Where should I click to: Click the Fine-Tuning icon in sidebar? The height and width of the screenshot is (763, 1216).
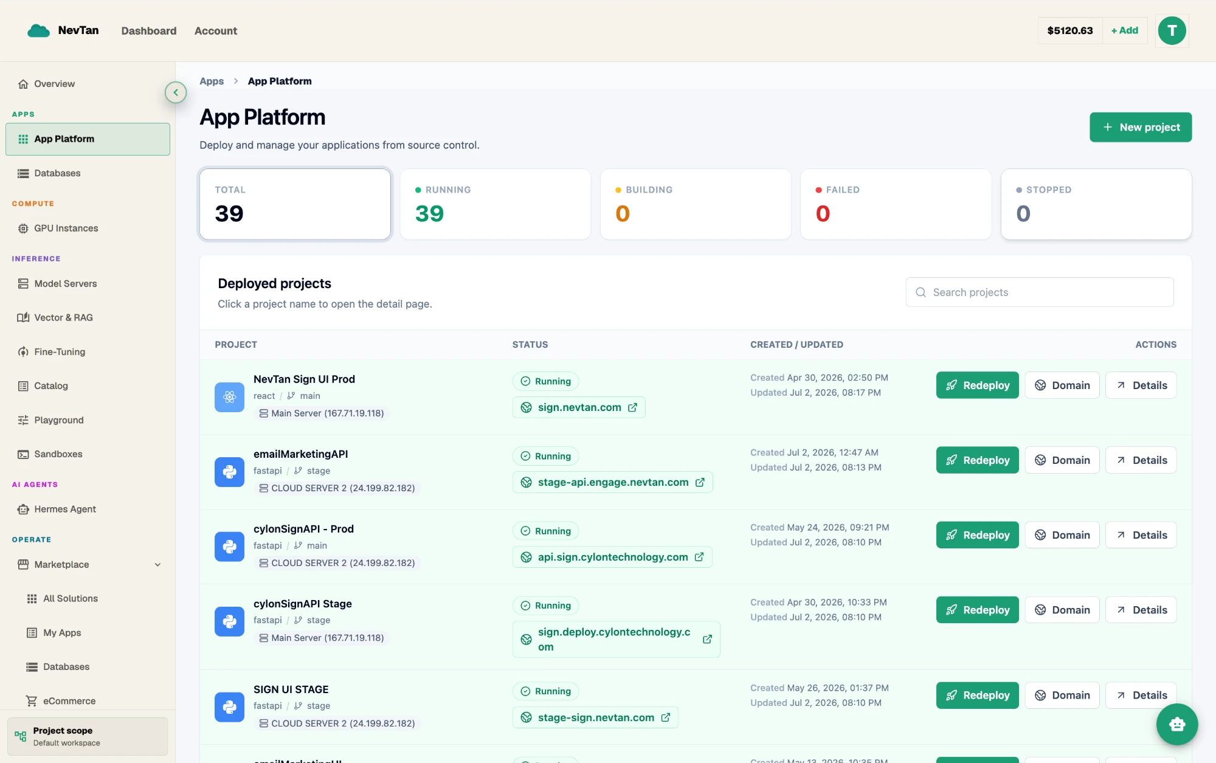23,352
